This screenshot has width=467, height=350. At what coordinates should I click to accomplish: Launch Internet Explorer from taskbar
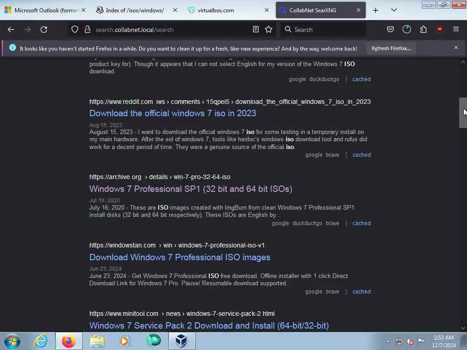click(x=41, y=341)
